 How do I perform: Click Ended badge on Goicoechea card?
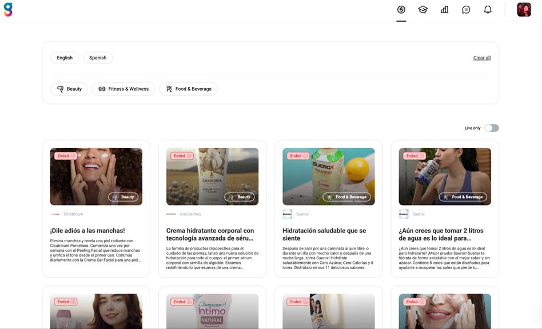click(182, 156)
